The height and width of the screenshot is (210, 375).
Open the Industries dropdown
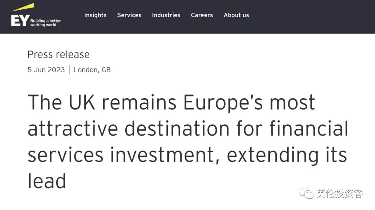tap(166, 15)
